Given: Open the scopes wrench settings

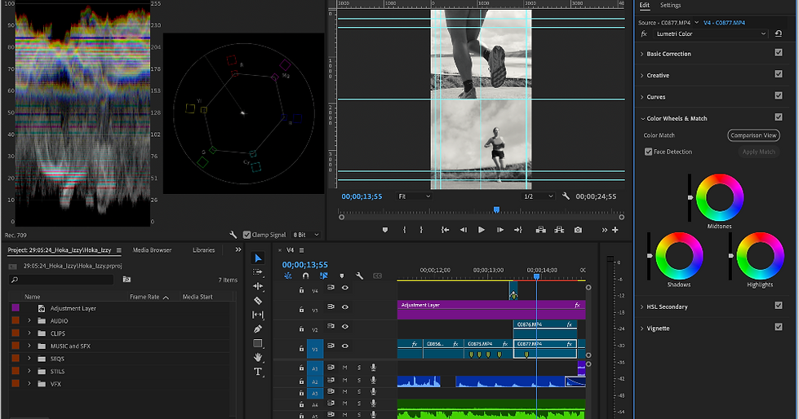Looking at the screenshot, I should coord(233,235).
